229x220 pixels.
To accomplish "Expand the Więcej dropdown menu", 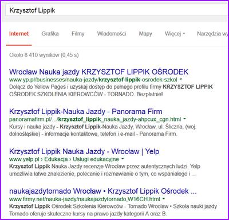I will tap(175, 34).
